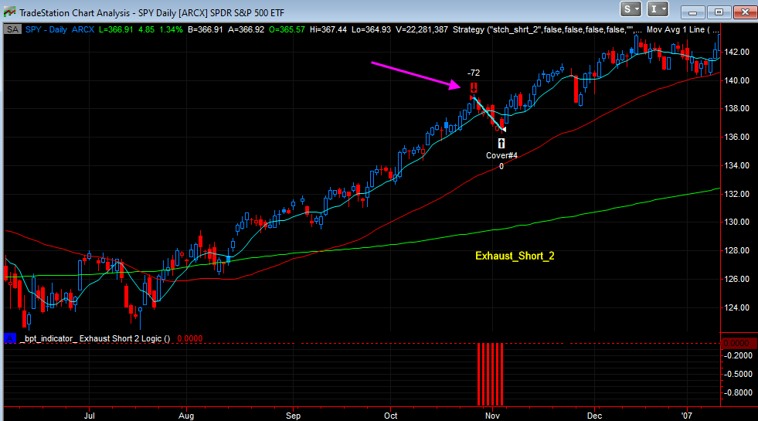
Task: Select the green long-term moving average line
Action: [541, 221]
